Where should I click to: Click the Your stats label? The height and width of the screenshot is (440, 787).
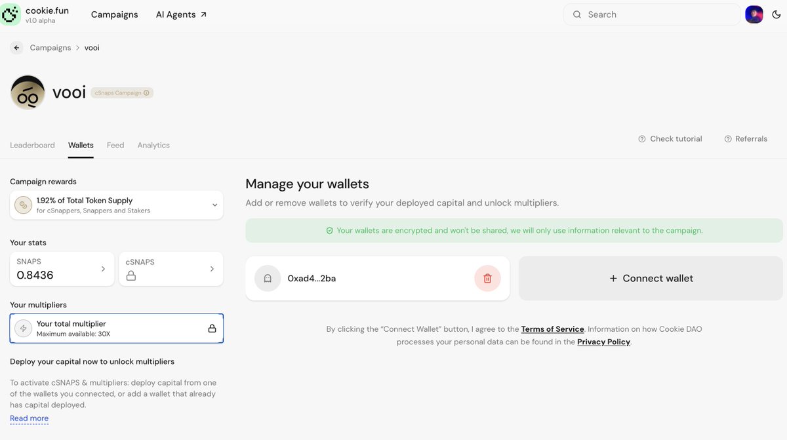point(28,243)
